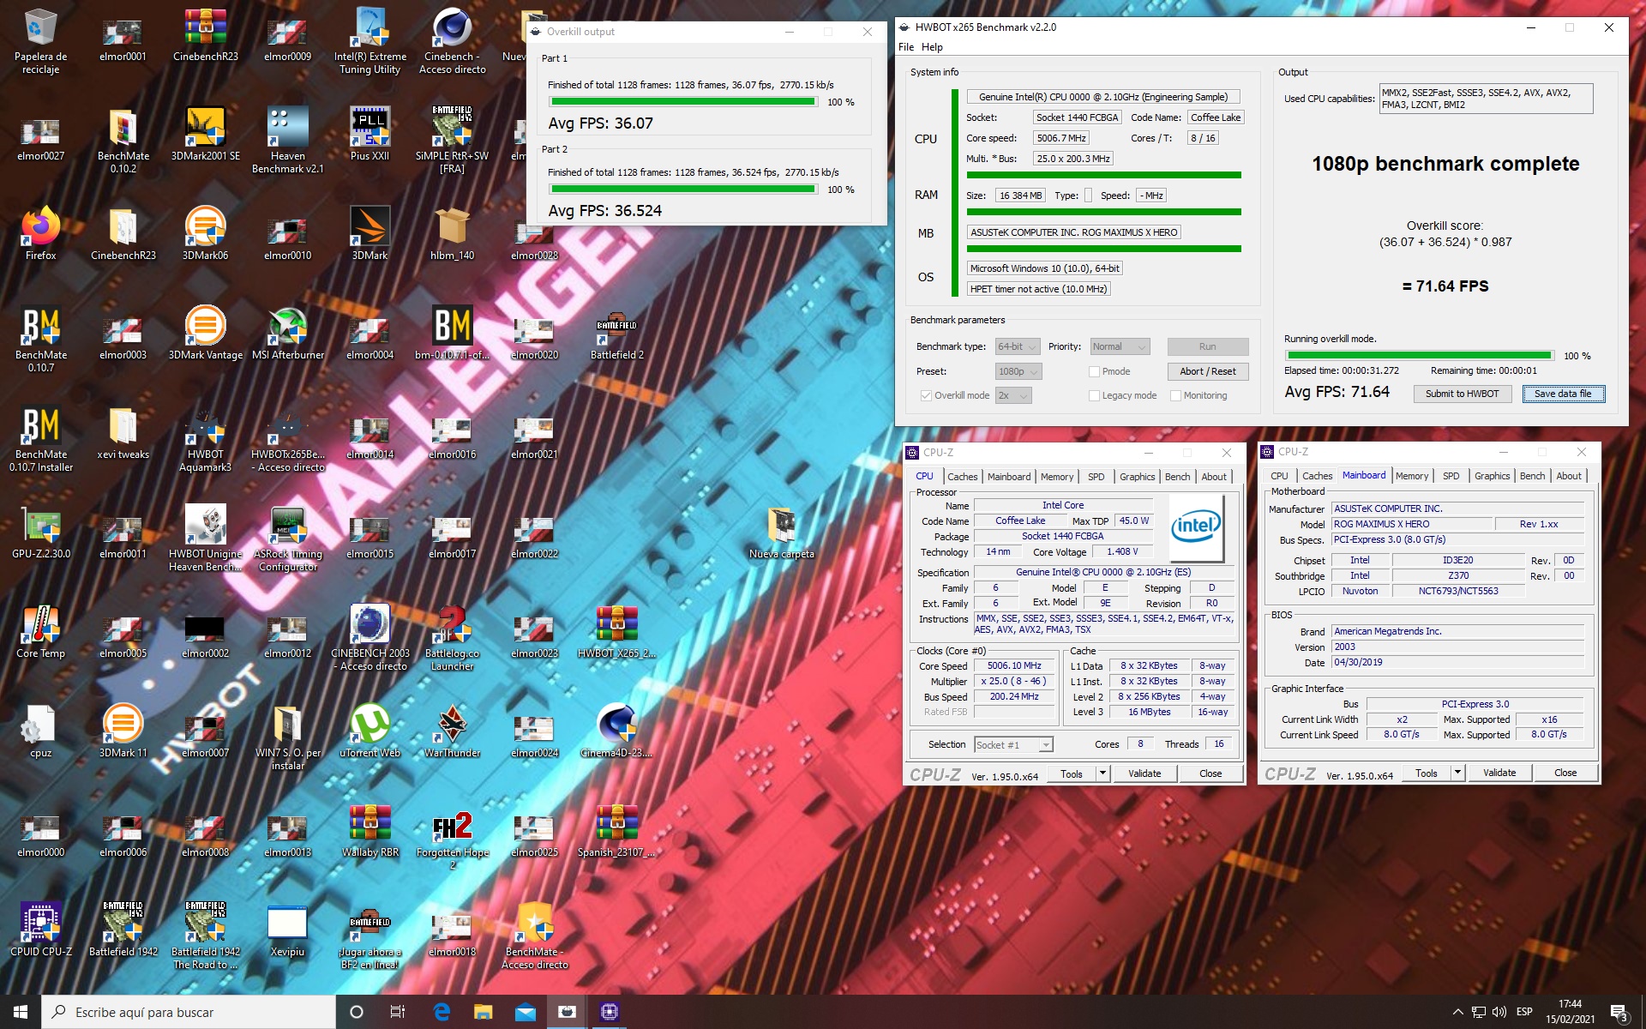Open Cinebench - Acceso directo shortcut

point(452,41)
